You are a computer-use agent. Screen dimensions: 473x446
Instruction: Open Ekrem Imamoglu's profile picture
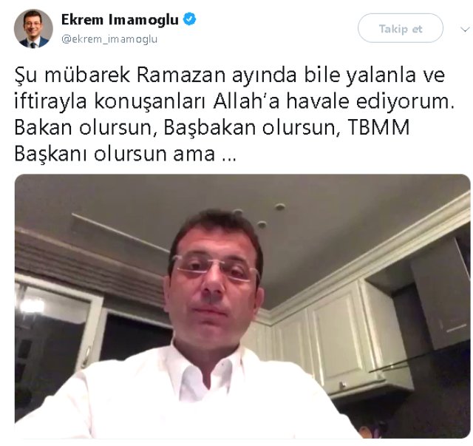[x=33, y=29]
